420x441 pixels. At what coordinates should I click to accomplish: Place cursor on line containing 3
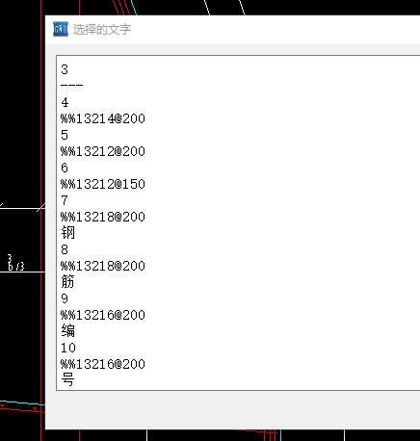point(65,69)
